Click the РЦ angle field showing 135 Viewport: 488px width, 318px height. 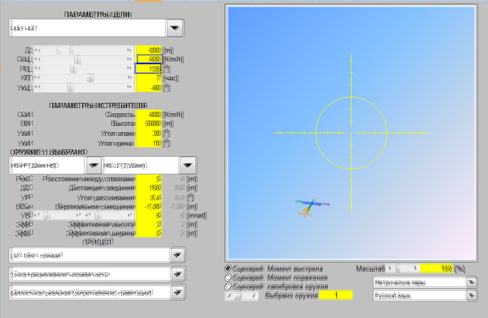pyautogui.click(x=148, y=68)
